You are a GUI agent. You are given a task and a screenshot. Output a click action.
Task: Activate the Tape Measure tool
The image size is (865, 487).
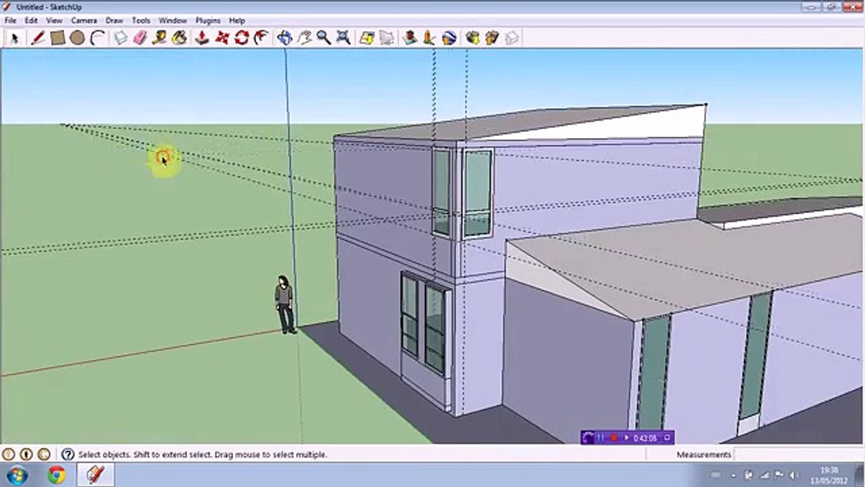coord(159,38)
